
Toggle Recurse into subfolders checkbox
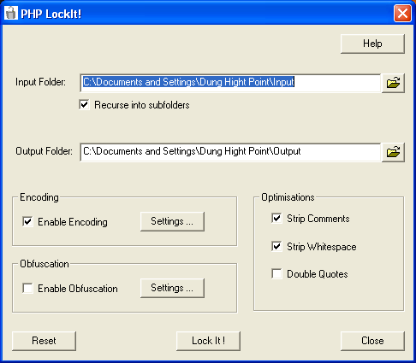84,105
